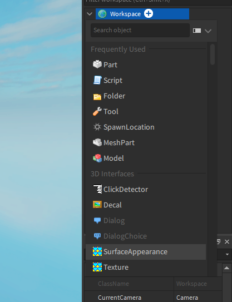Viewport: 232px width, 302px height.
Task: Click the Part brick icon
Action: coord(97,65)
